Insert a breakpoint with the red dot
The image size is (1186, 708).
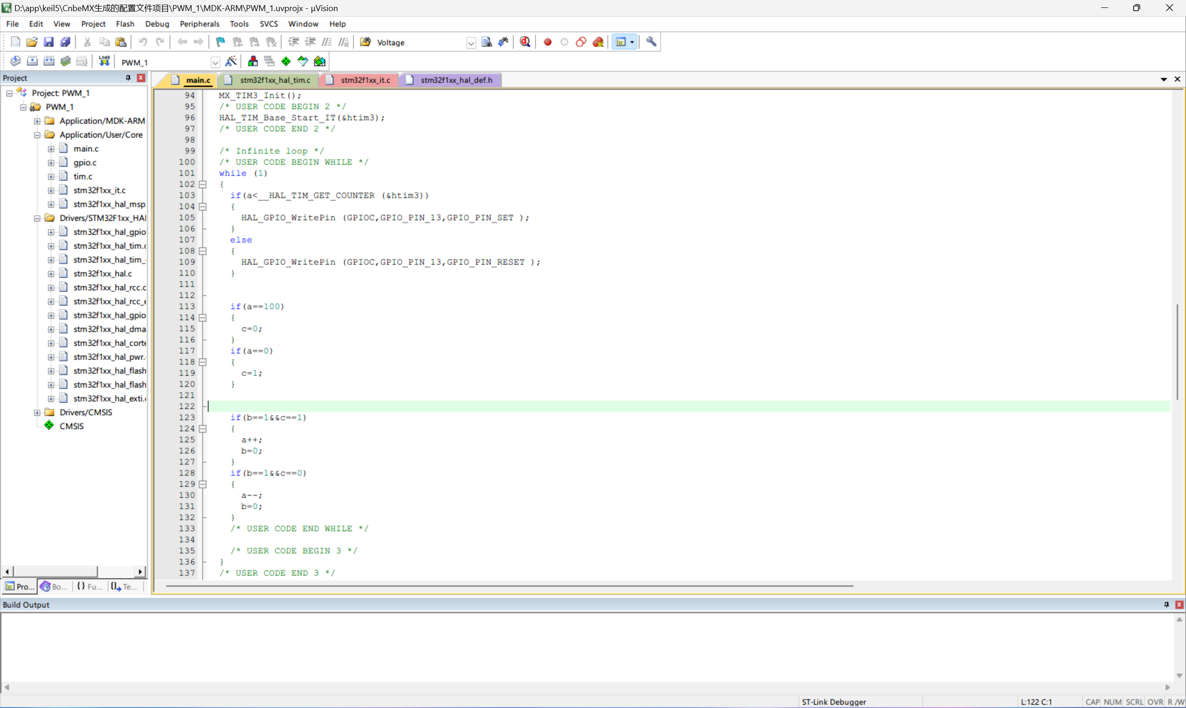click(x=548, y=42)
